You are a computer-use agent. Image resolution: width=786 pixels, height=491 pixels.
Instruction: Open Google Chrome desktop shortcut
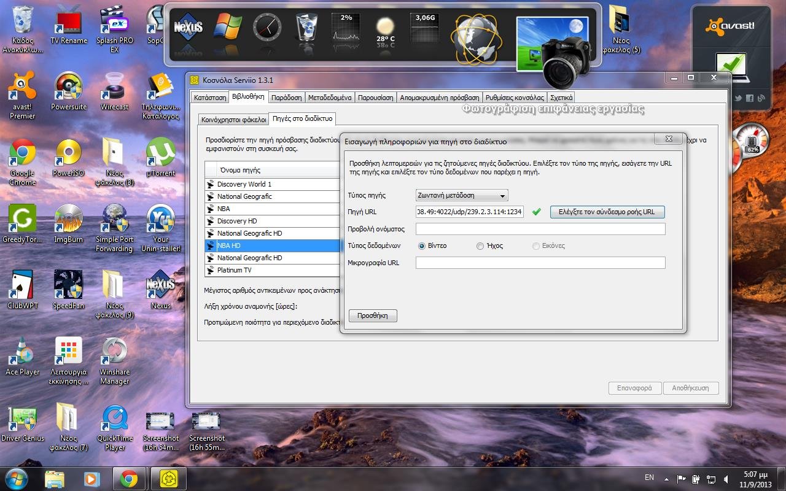(x=23, y=161)
